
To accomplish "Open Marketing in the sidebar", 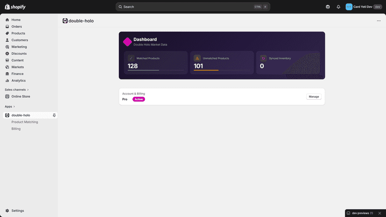I will point(19,47).
